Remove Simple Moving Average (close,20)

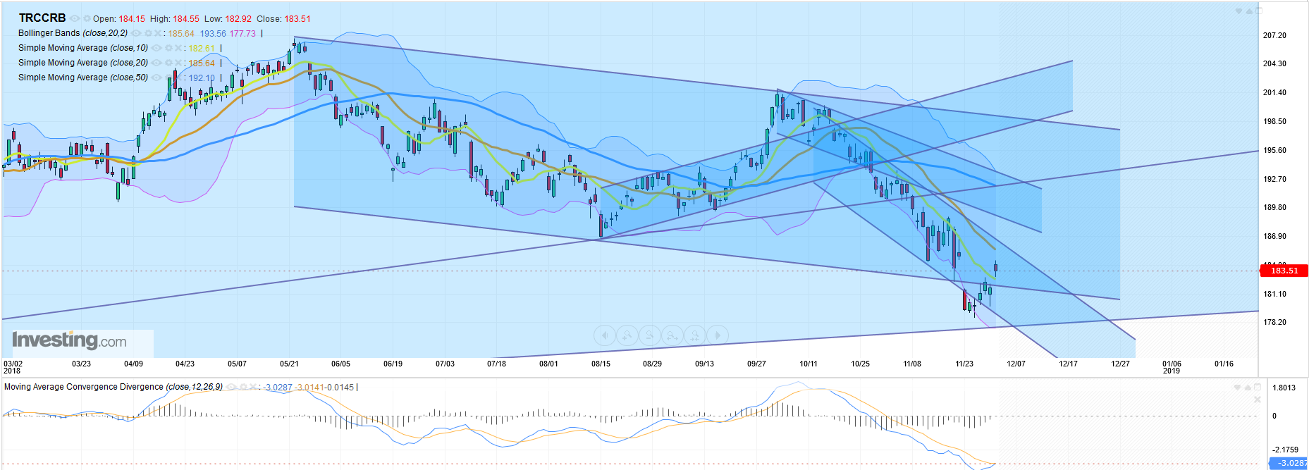tap(178, 63)
